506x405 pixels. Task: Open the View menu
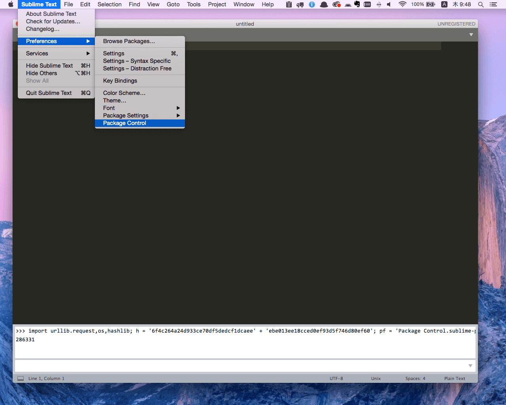[153, 4]
